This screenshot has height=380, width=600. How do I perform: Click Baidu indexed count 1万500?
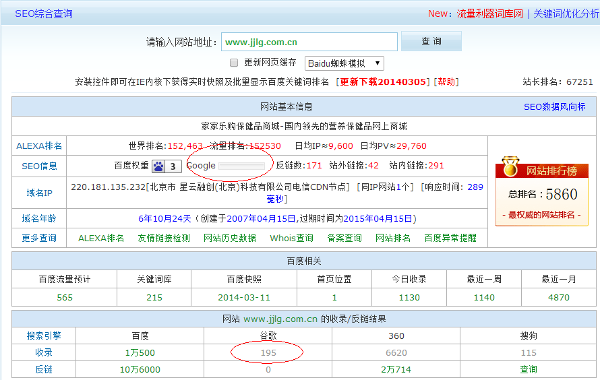coord(140,352)
